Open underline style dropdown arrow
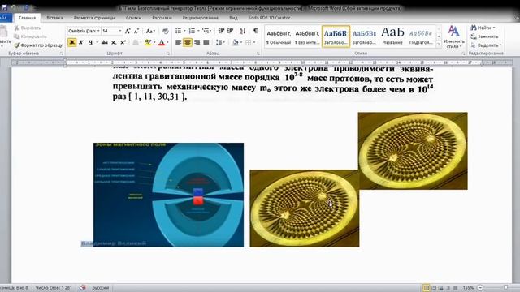 coord(97,42)
